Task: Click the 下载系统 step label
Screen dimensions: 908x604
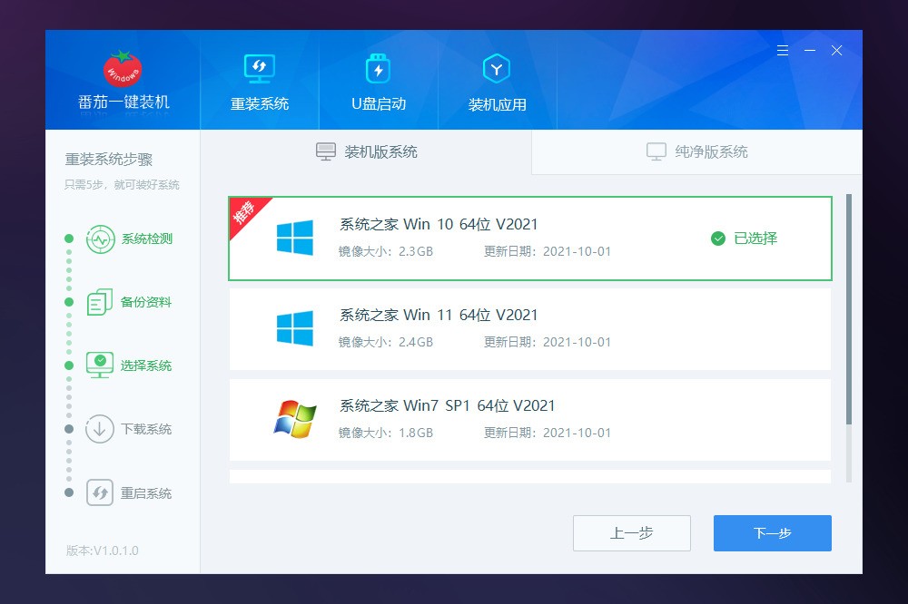Action: (146, 429)
